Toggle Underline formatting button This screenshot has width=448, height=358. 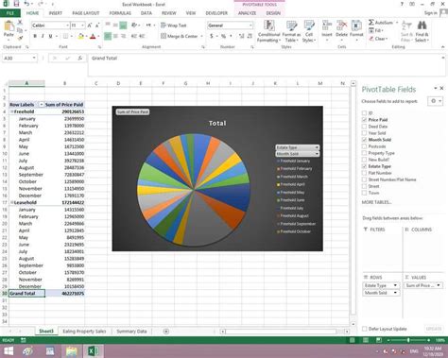(x=50, y=36)
